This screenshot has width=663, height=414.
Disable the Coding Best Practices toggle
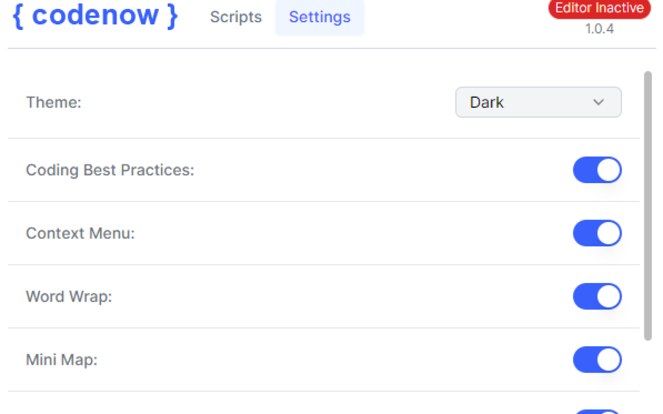coord(597,170)
